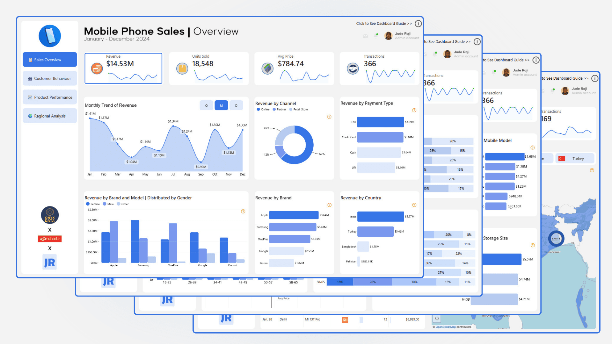The width and height of the screenshot is (612, 344).
Task: Open the Sales Overview page
Action: click(50, 60)
